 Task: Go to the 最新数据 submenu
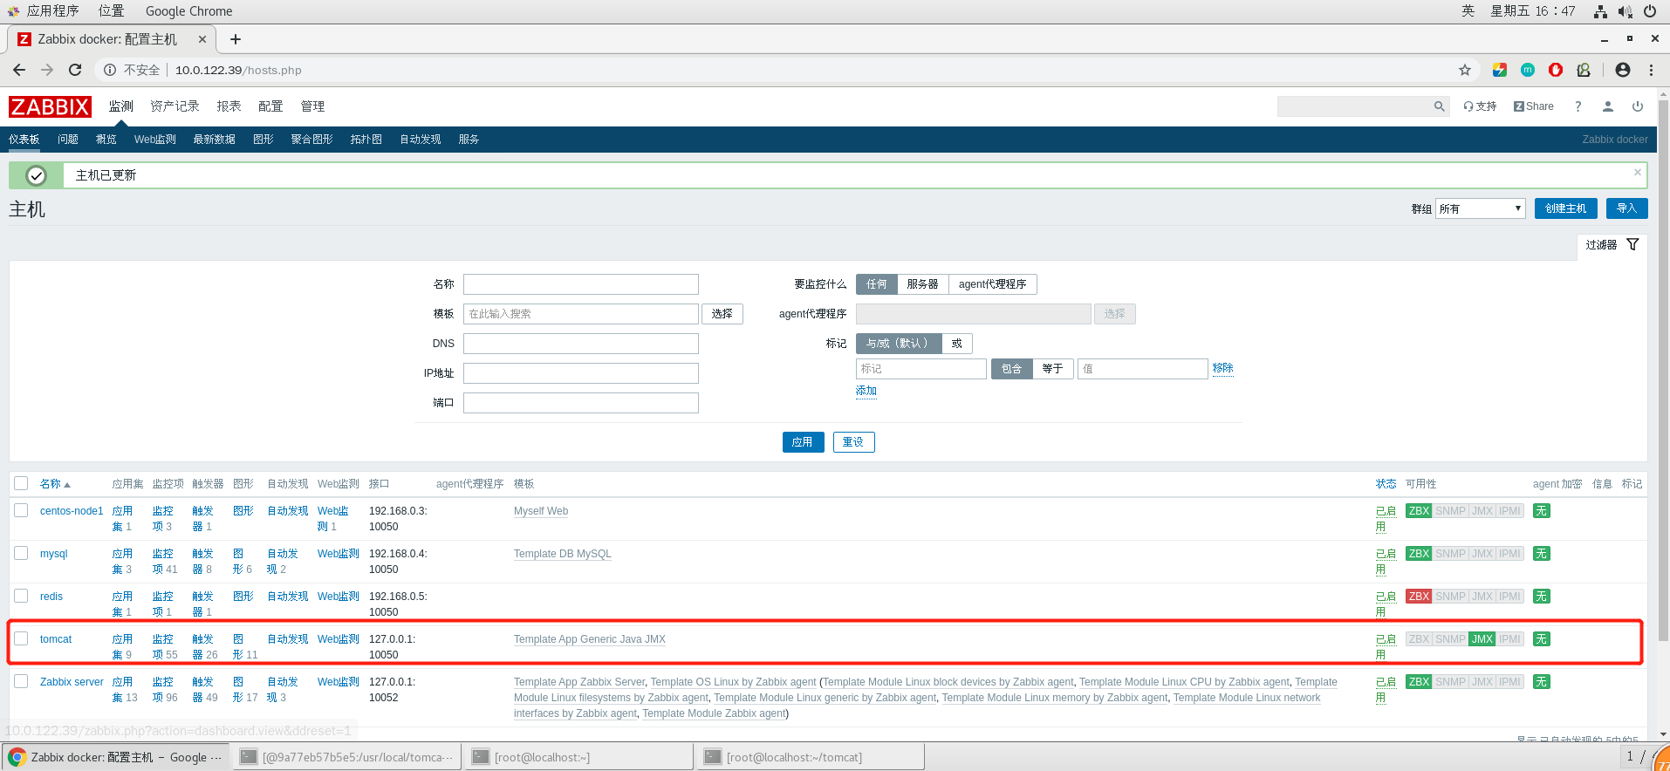(214, 140)
